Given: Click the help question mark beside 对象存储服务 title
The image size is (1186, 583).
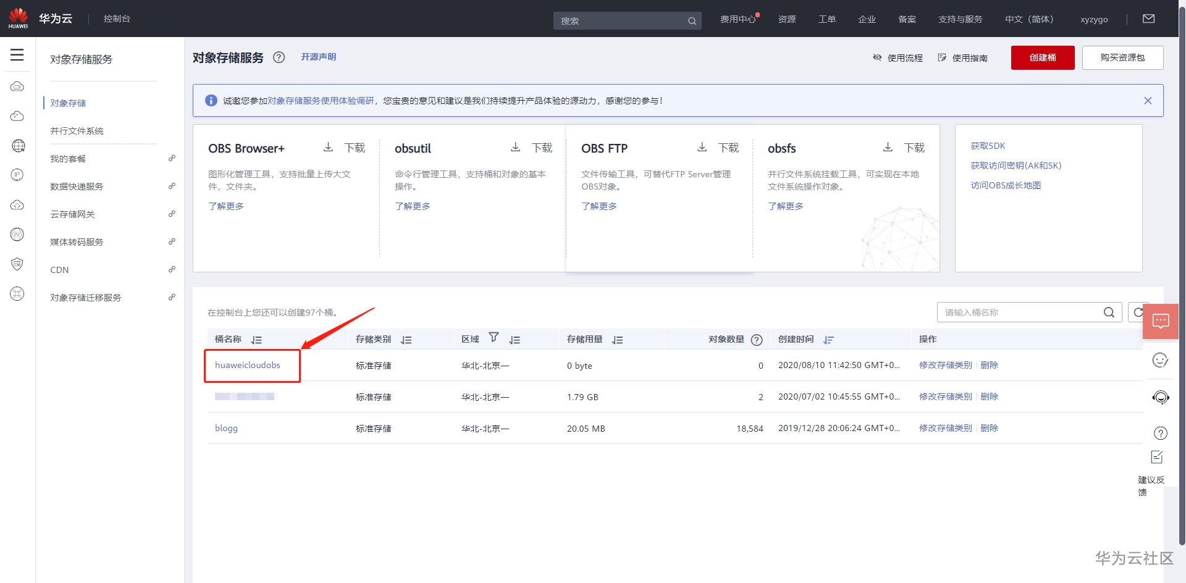Looking at the screenshot, I should 279,57.
